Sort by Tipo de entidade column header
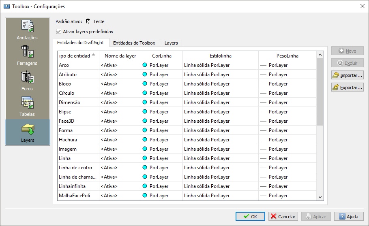Screen dimensions: 369x226 [x=78, y=56]
